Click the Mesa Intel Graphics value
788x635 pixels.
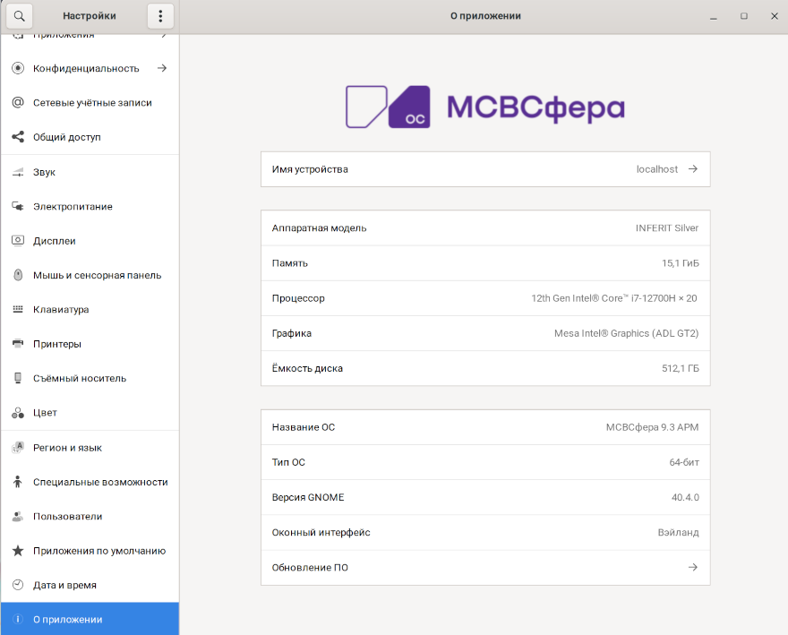[626, 333]
